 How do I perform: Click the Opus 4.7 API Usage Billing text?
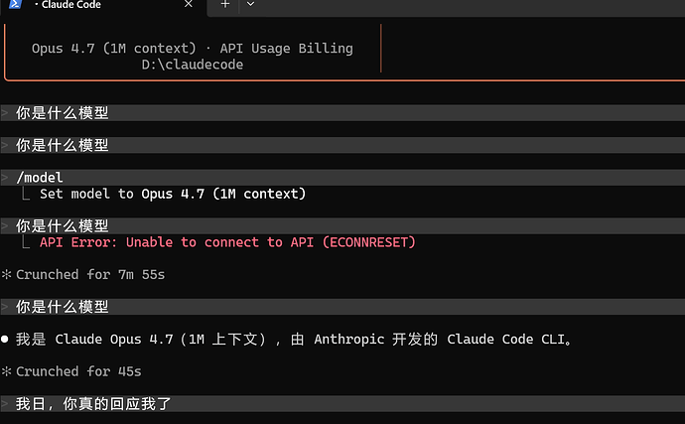point(193,48)
